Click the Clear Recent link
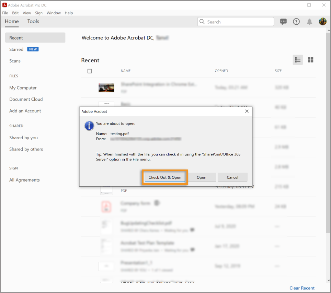The width and height of the screenshot is (331, 293). pos(302,288)
